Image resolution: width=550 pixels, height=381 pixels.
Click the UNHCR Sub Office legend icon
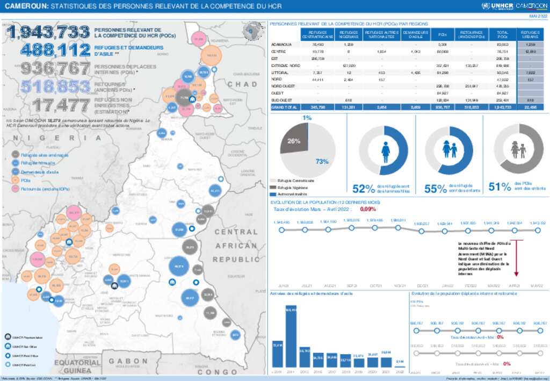[8, 346]
